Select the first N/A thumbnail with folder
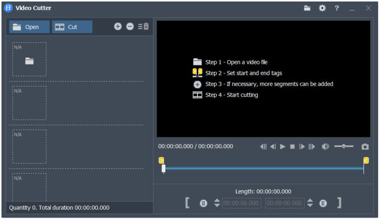380x220 pixels. pos(29,59)
